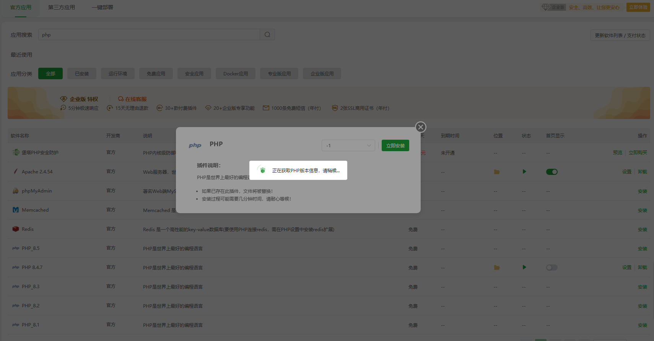Screen dimensions: 654x341
Task: Click 更新软件列表 / 支付状态 button
Action: point(620,35)
